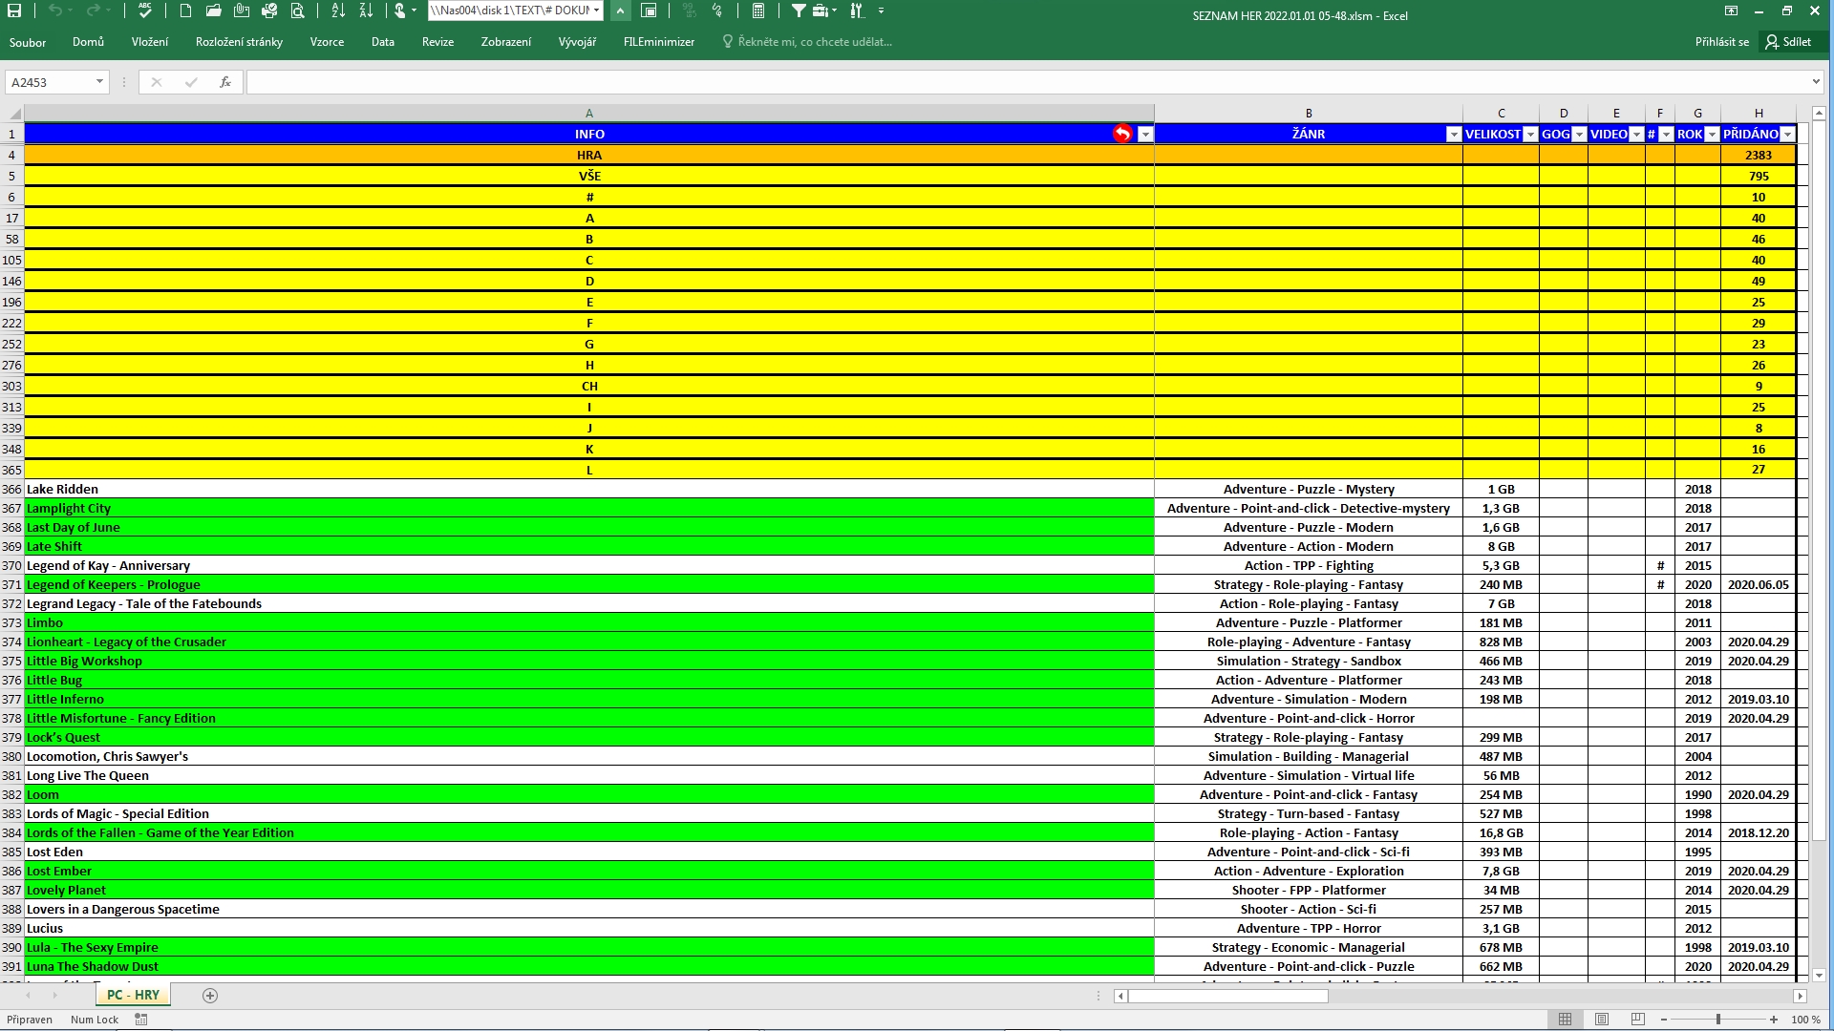
Task: Switch to Normal view
Action: (1565, 1020)
